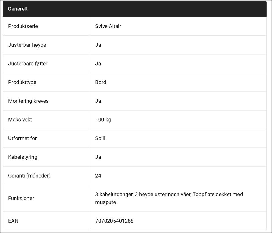
Task: Click the Ja value for Justerbar høyde
Action: (x=98, y=45)
